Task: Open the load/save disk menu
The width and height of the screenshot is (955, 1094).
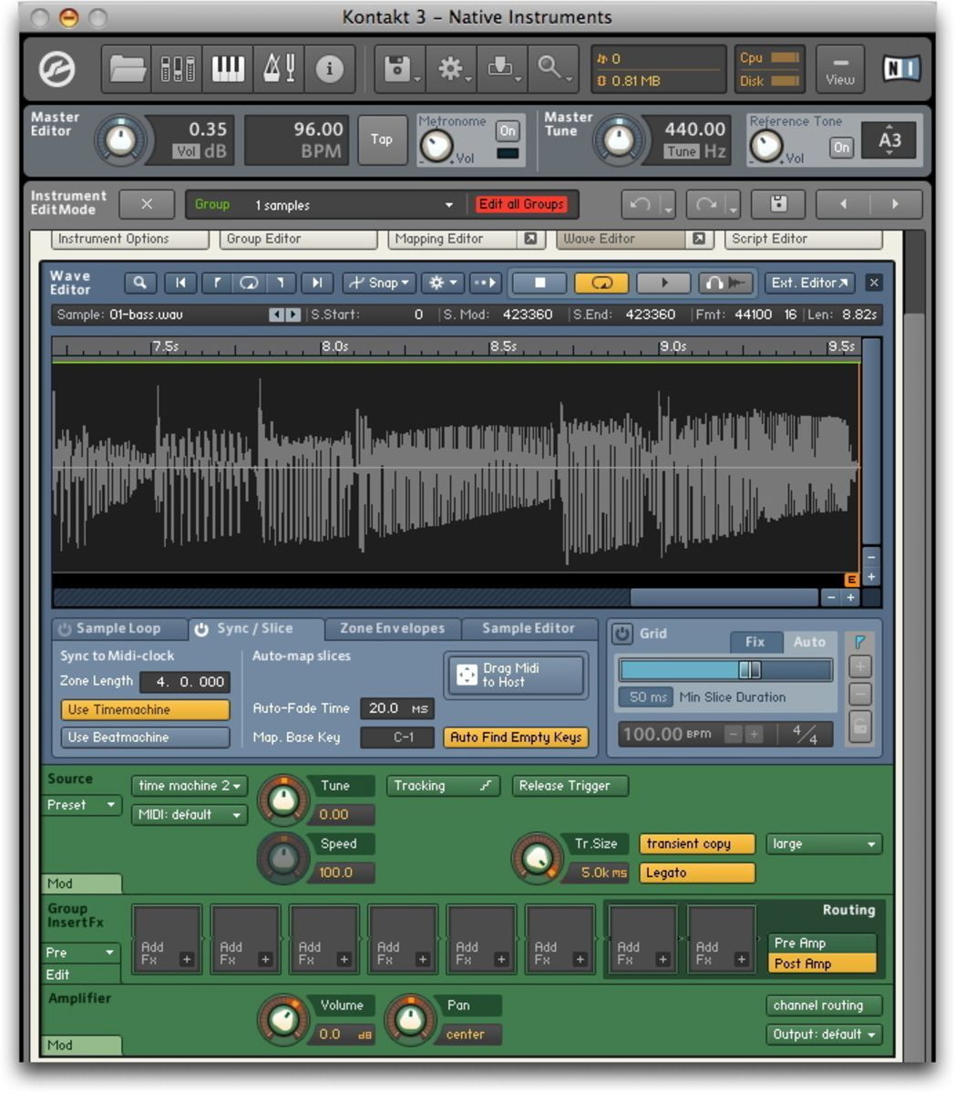Action: coord(400,69)
